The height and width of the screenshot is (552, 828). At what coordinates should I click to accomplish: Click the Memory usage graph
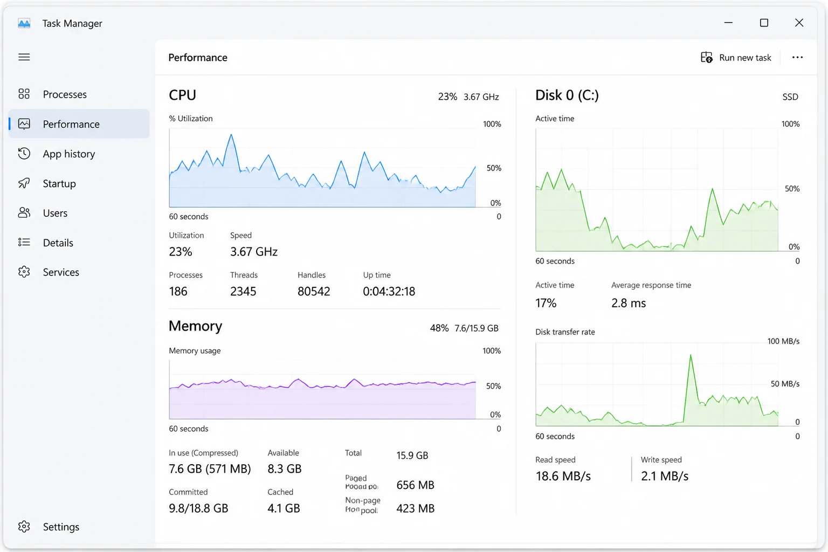(322, 390)
